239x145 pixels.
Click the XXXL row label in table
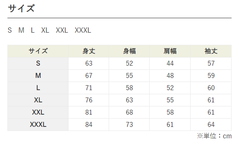[x=38, y=125]
